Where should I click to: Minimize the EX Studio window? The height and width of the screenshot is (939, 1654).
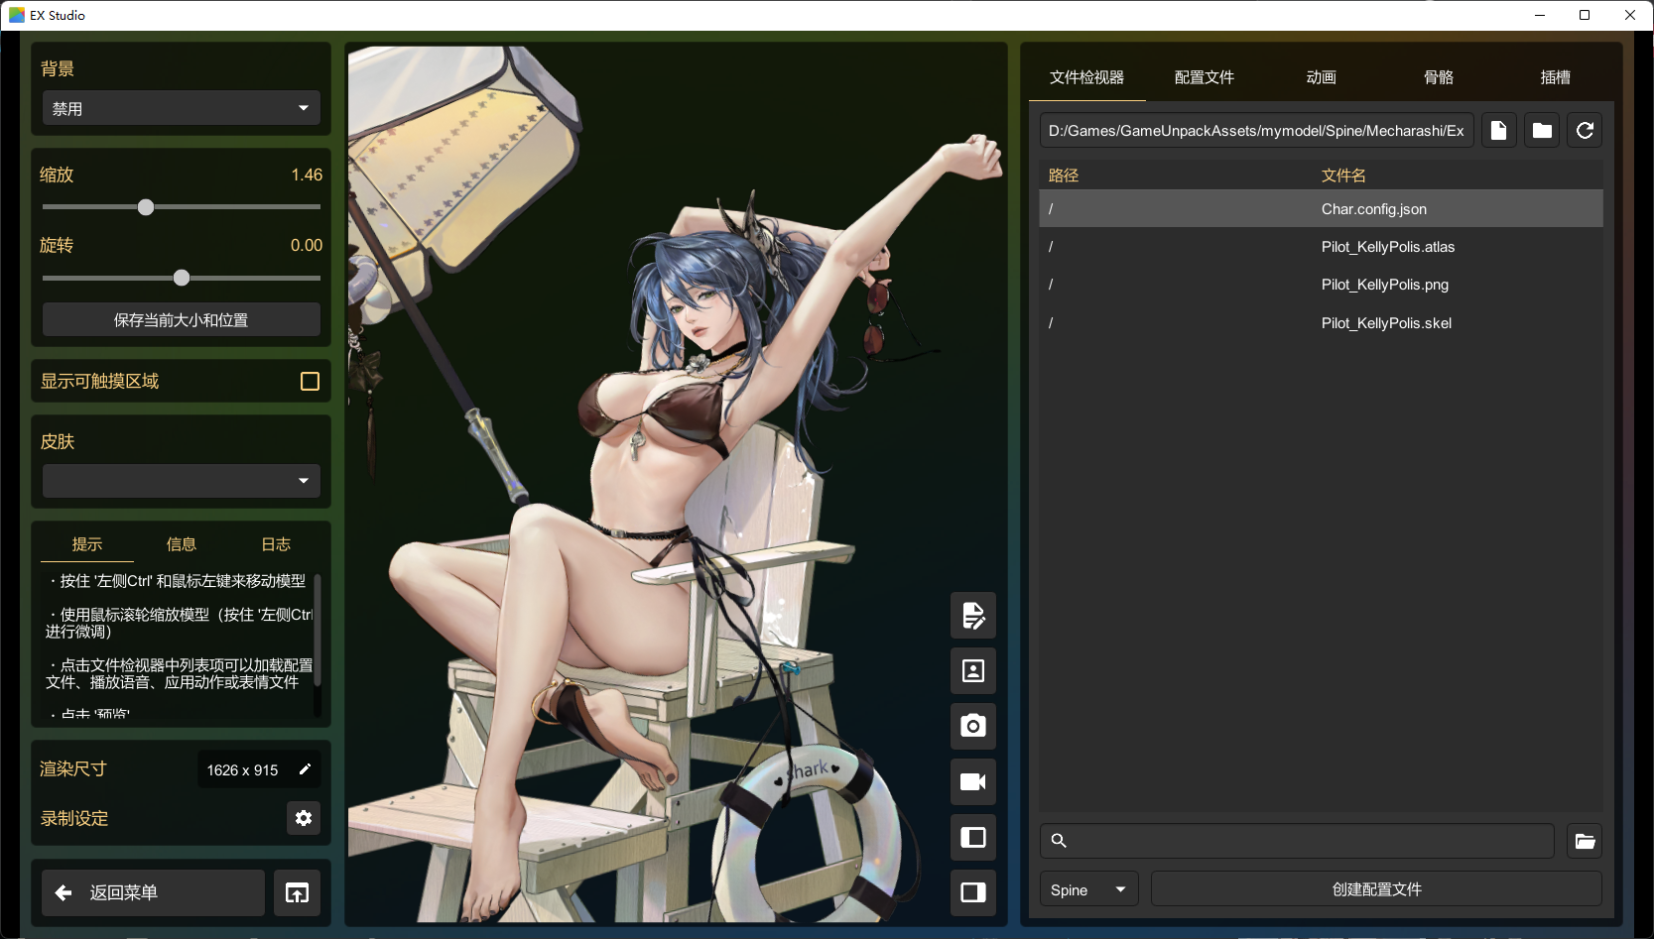[x=1540, y=15]
